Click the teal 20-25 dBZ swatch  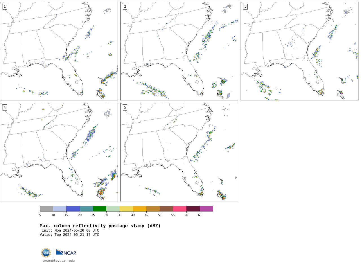[86, 209]
